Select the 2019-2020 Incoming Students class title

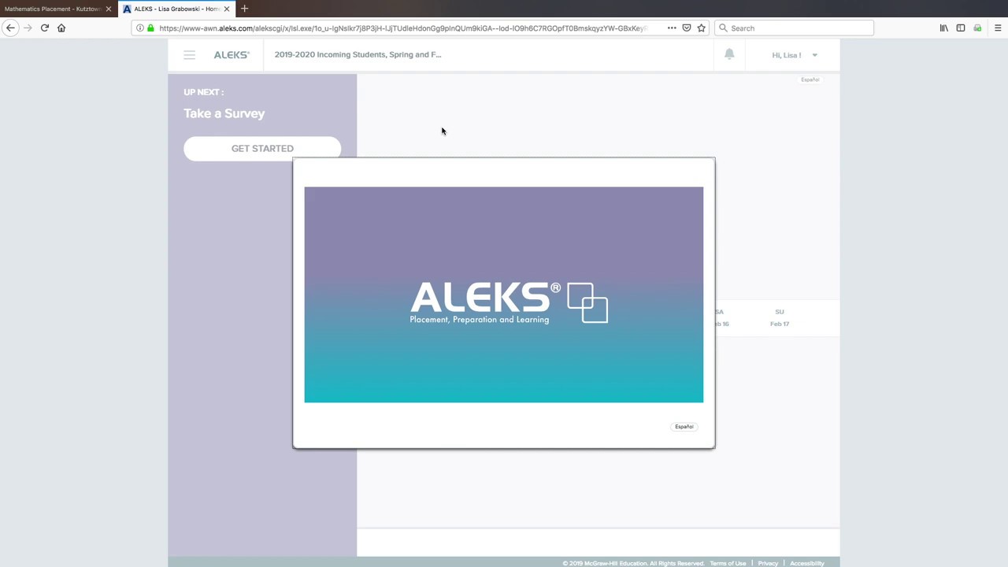click(358, 54)
